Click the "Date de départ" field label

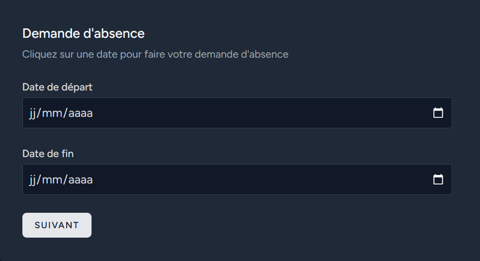[57, 87]
